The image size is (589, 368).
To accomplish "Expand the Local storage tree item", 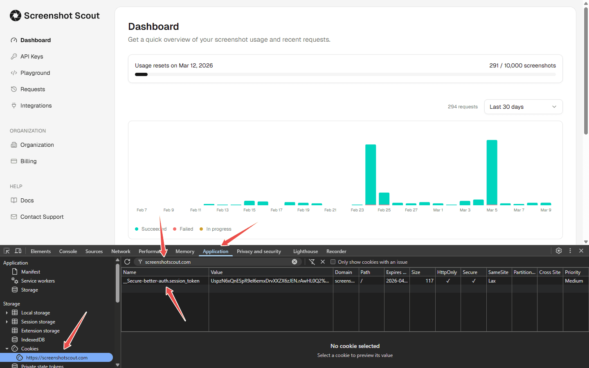I will (x=7, y=312).
